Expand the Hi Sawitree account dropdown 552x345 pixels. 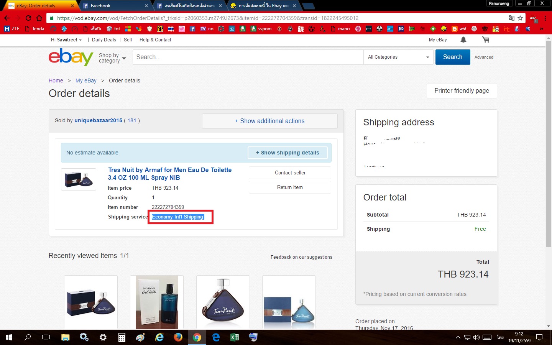coord(66,40)
